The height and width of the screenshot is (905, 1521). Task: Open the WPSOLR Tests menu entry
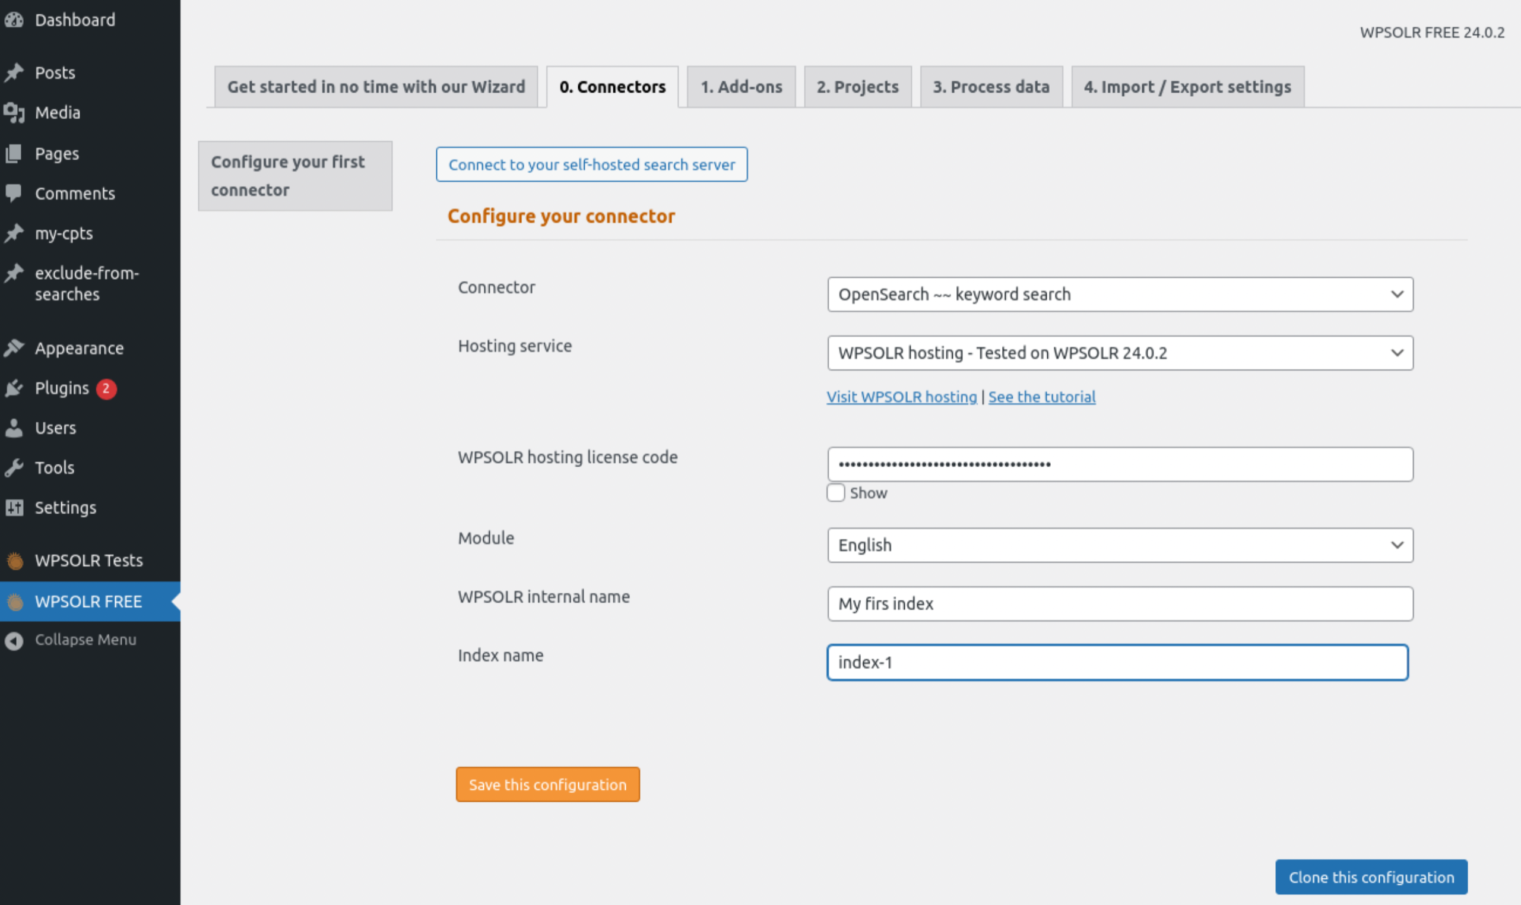(x=89, y=561)
